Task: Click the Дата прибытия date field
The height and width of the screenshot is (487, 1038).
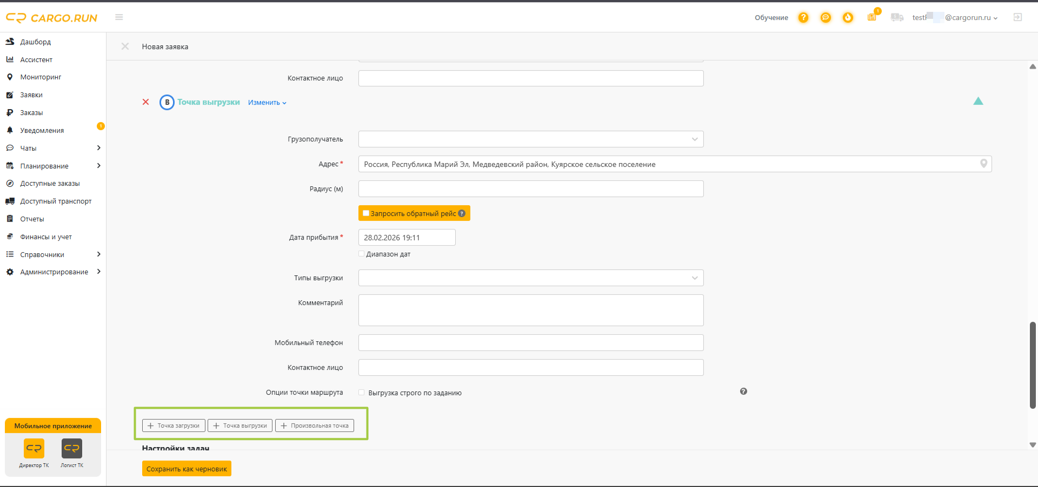Action: click(407, 238)
